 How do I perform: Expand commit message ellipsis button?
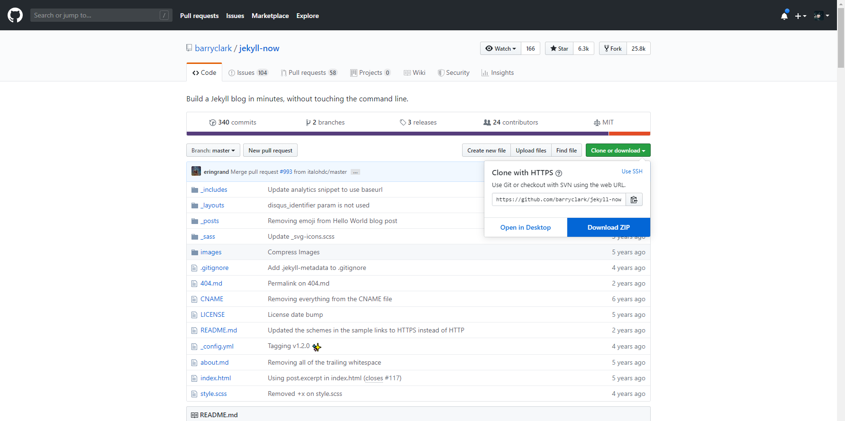(355, 172)
